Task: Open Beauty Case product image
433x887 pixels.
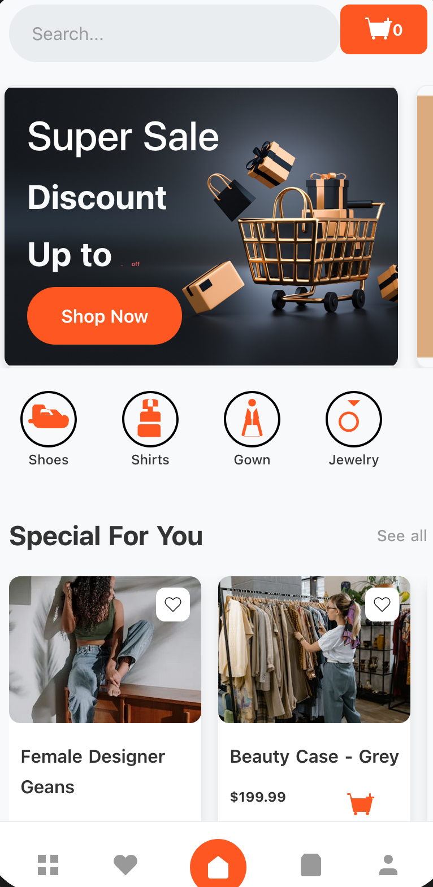Action: 314,650
